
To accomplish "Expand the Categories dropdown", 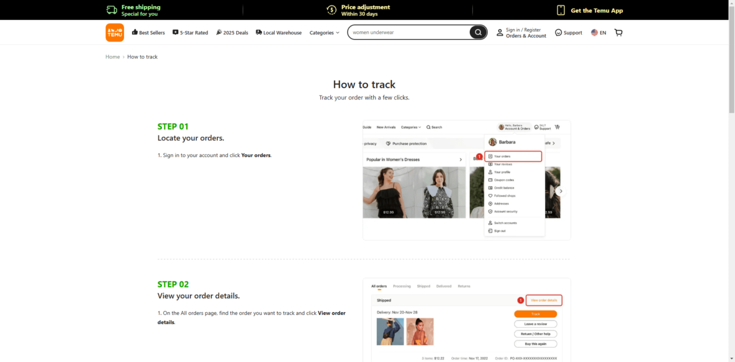I will tap(323, 32).
